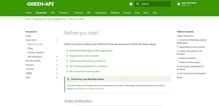This screenshot has width=219, height=106.
Task: Expand the Partners chevron
Action: point(57,65)
